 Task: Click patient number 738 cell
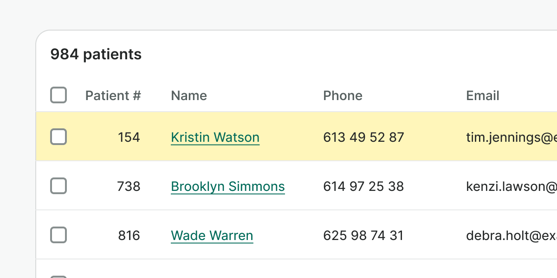(129, 186)
